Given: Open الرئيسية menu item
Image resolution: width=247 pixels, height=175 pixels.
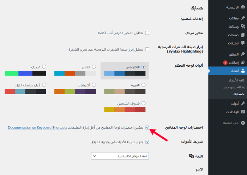Looking at the screenshot, I should (x=228, y=7).
